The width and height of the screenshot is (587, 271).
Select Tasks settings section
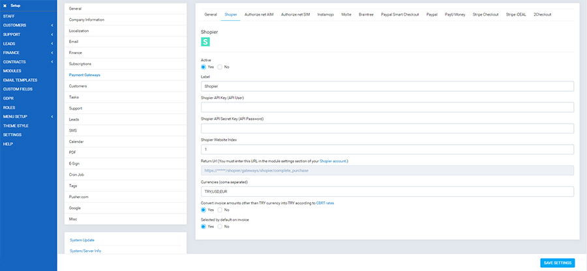125,97
